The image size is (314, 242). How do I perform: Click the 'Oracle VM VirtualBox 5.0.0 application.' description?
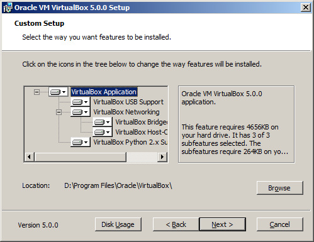pyautogui.click(x=221, y=98)
